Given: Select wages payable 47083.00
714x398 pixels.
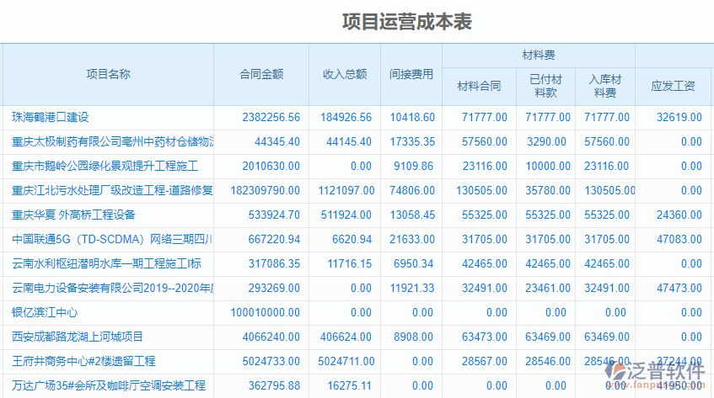Looking at the screenshot, I should pos(679,240).
